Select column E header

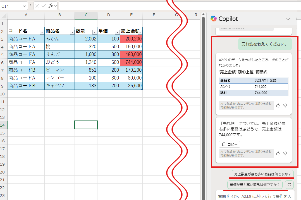pos(131,15)
